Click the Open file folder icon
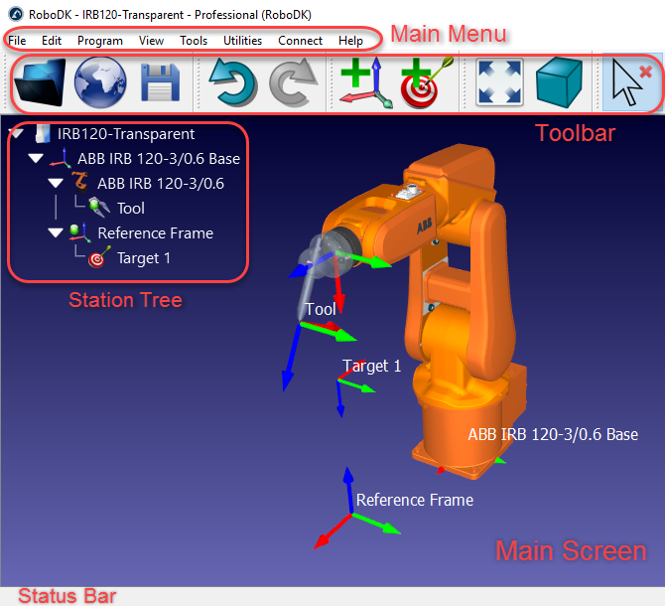This screenshot has height=606, width=665. click(x=39, y=82)
